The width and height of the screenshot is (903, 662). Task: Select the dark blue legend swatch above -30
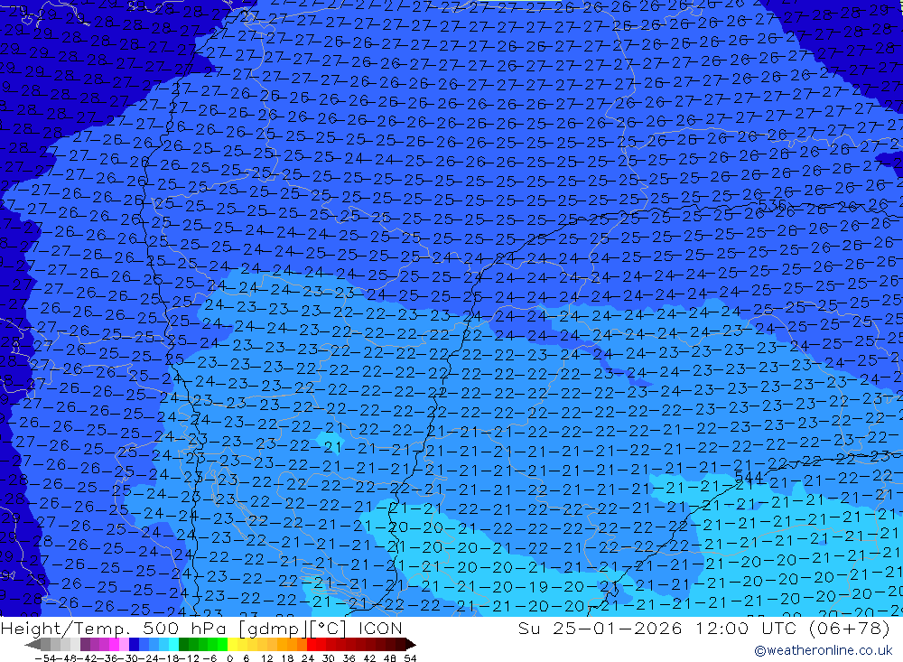135,644
